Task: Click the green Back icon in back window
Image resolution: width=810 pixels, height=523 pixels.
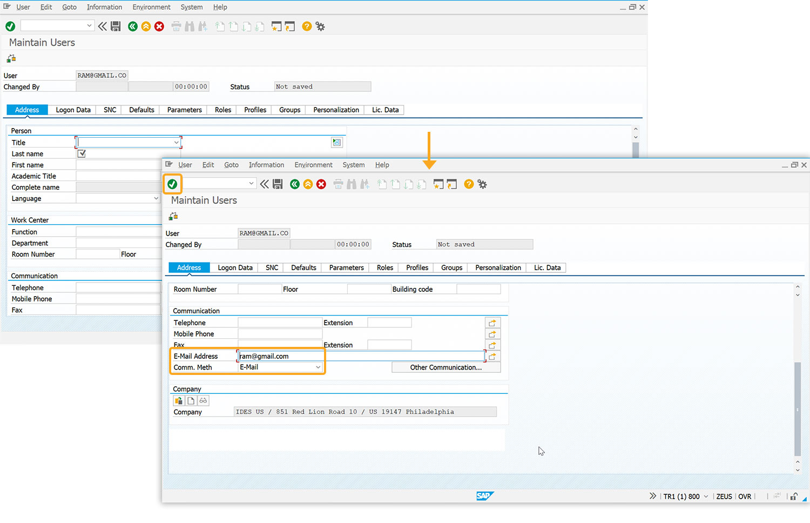Action: pos(133,26)
